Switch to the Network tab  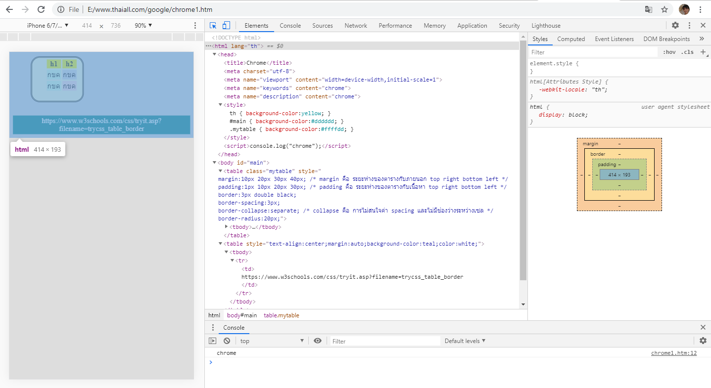pyautogui.click(x=356, y=26)
